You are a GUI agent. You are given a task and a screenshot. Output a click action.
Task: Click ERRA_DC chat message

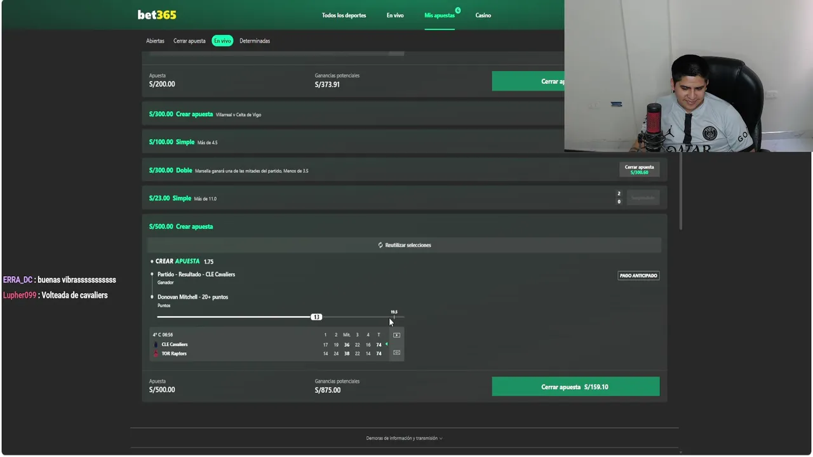60,280
